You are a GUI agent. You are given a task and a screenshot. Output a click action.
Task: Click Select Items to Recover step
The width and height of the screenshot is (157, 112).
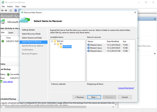pyautogui.click(x=33, y=42)
